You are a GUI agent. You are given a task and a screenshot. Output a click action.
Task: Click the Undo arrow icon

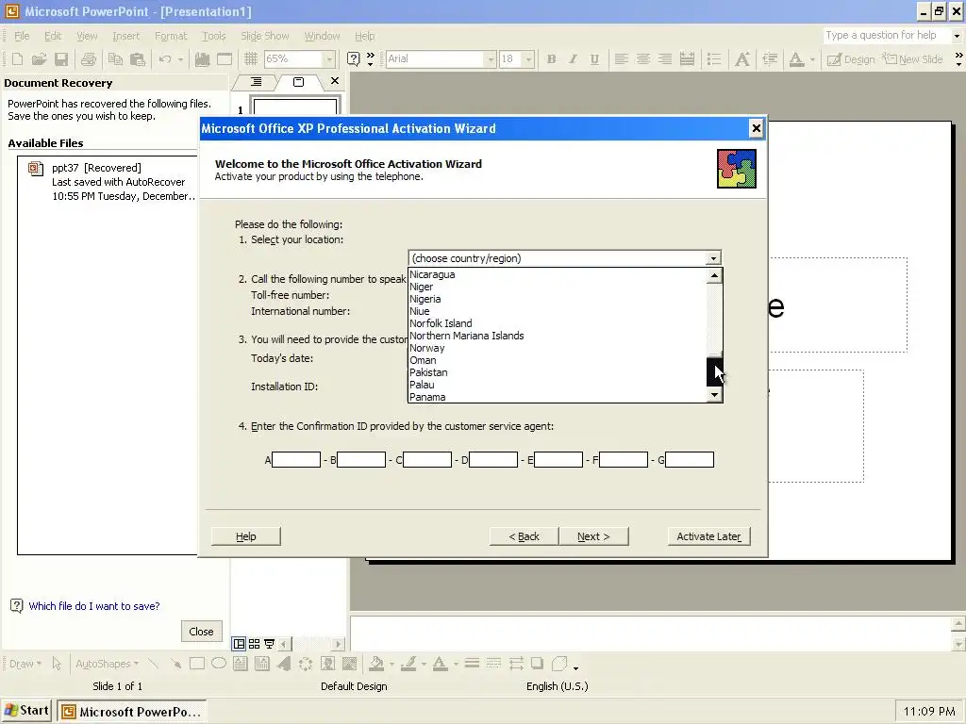point(164,59)
